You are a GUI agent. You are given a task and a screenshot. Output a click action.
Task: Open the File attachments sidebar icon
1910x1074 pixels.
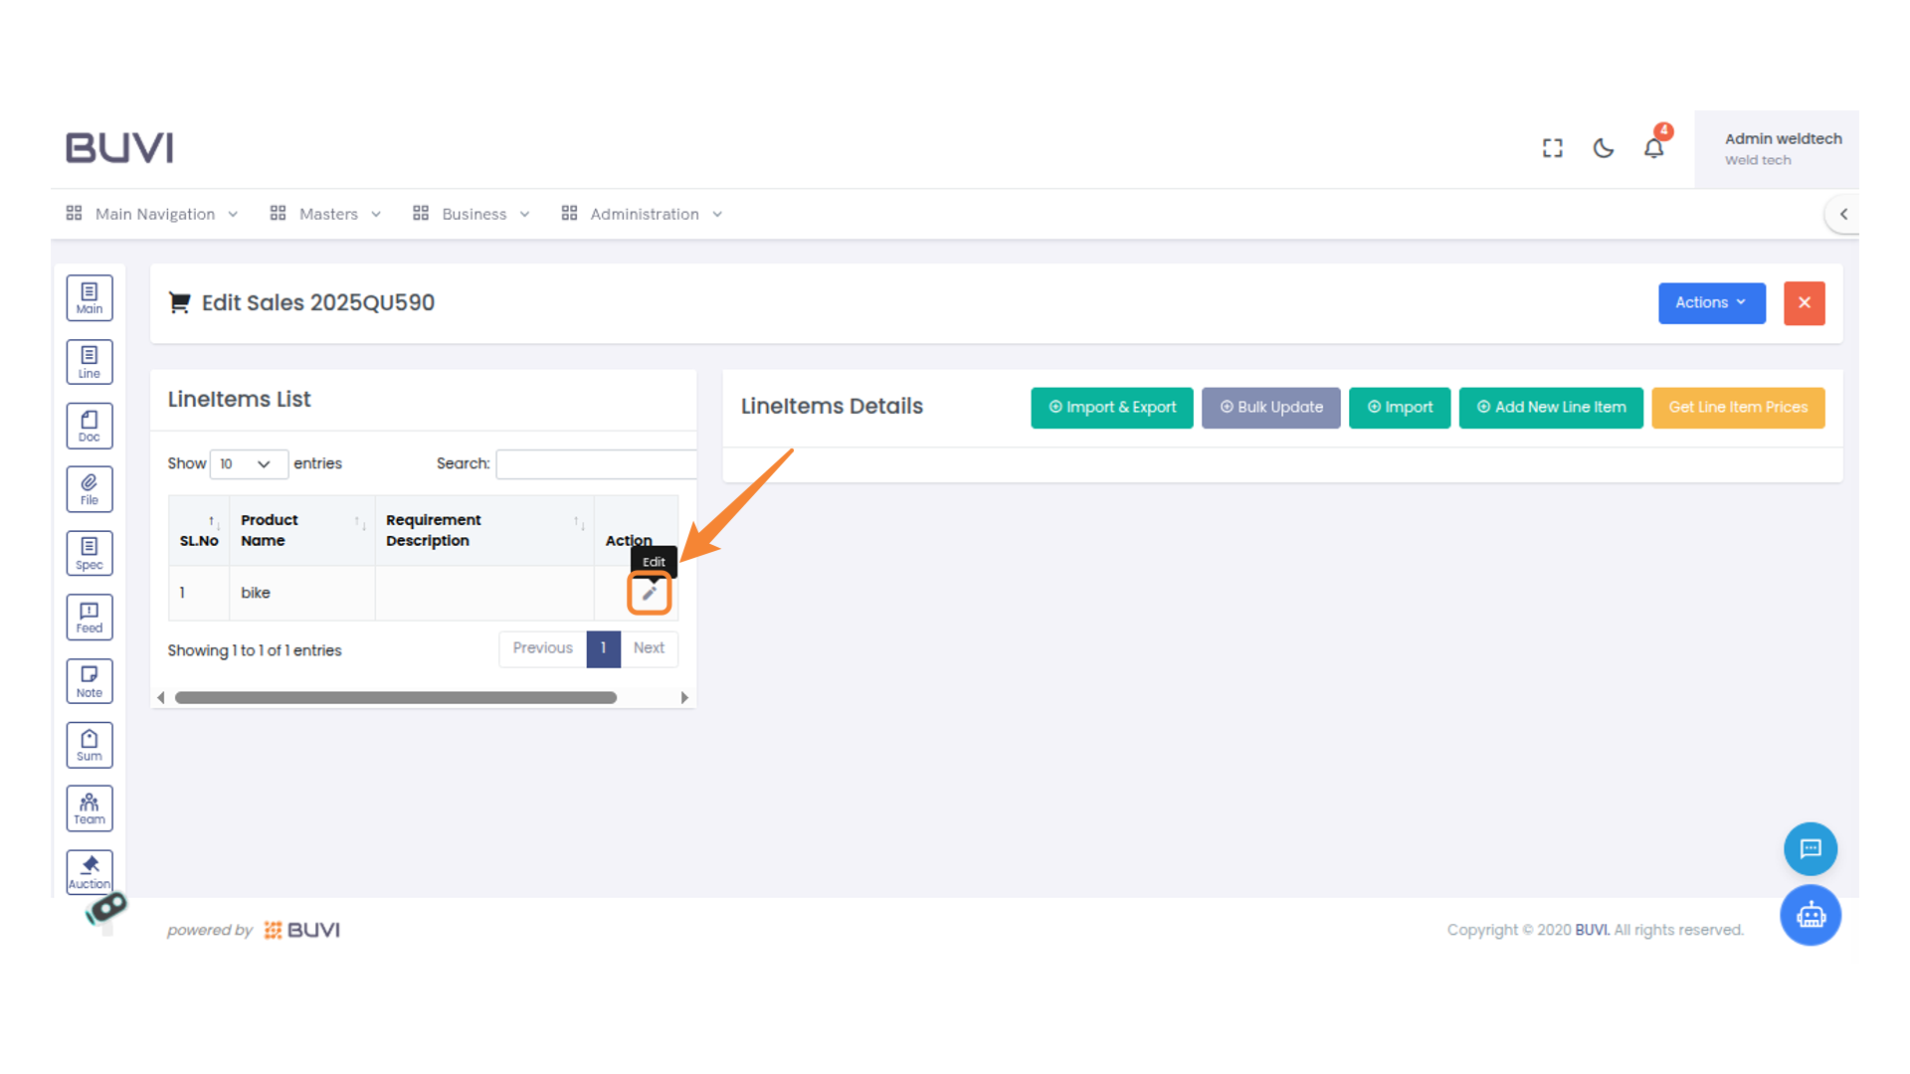pyautogui.click(x=90, y=489)
